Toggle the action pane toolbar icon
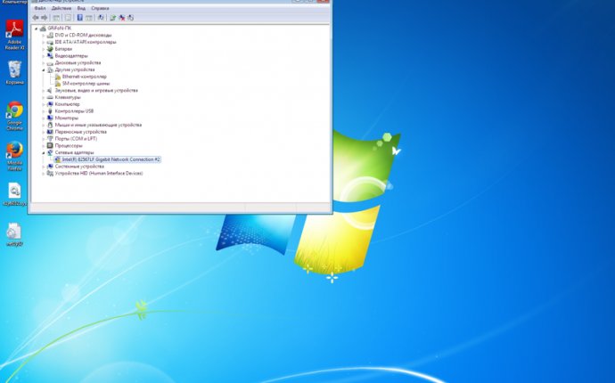 click(89, 18)
